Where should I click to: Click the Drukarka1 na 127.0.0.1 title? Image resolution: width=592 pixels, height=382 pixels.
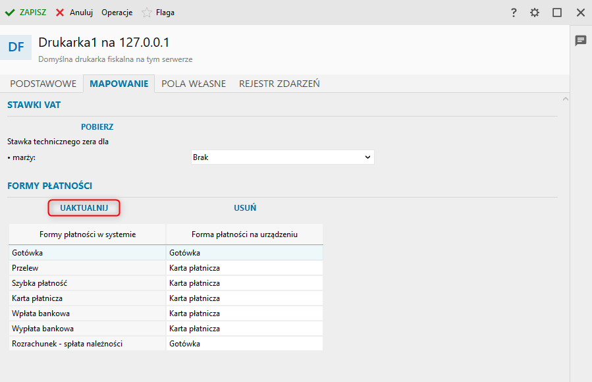pos(104,42)
